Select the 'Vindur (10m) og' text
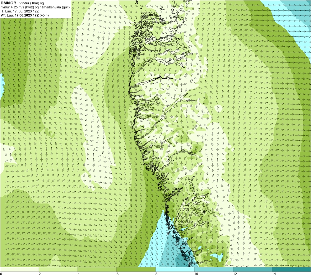The image size is (311, 276). point(32,3)
